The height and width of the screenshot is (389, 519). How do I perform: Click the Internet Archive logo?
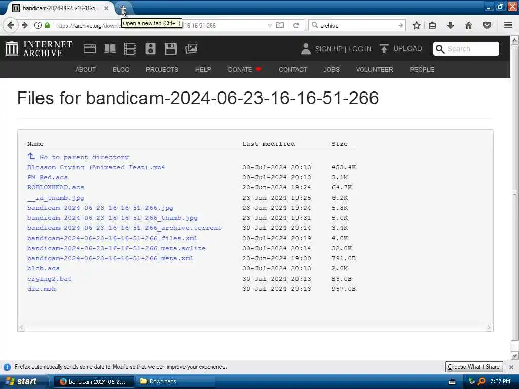[x=39, y=49]
